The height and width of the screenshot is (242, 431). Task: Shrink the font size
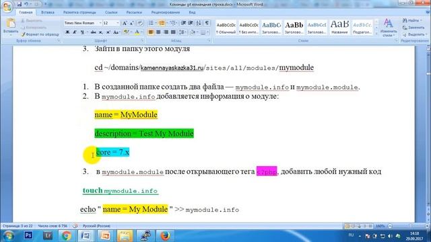(x=132, y=23)
